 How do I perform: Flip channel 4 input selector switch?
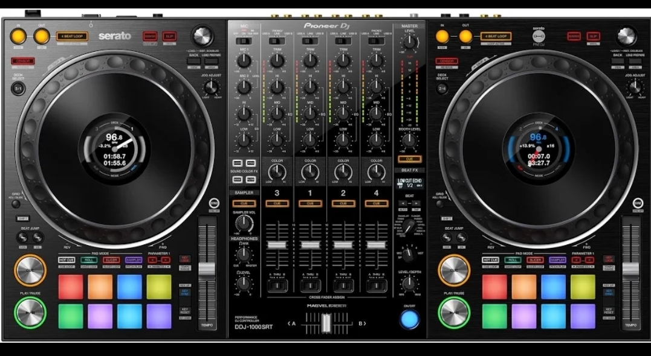[376, 41]
